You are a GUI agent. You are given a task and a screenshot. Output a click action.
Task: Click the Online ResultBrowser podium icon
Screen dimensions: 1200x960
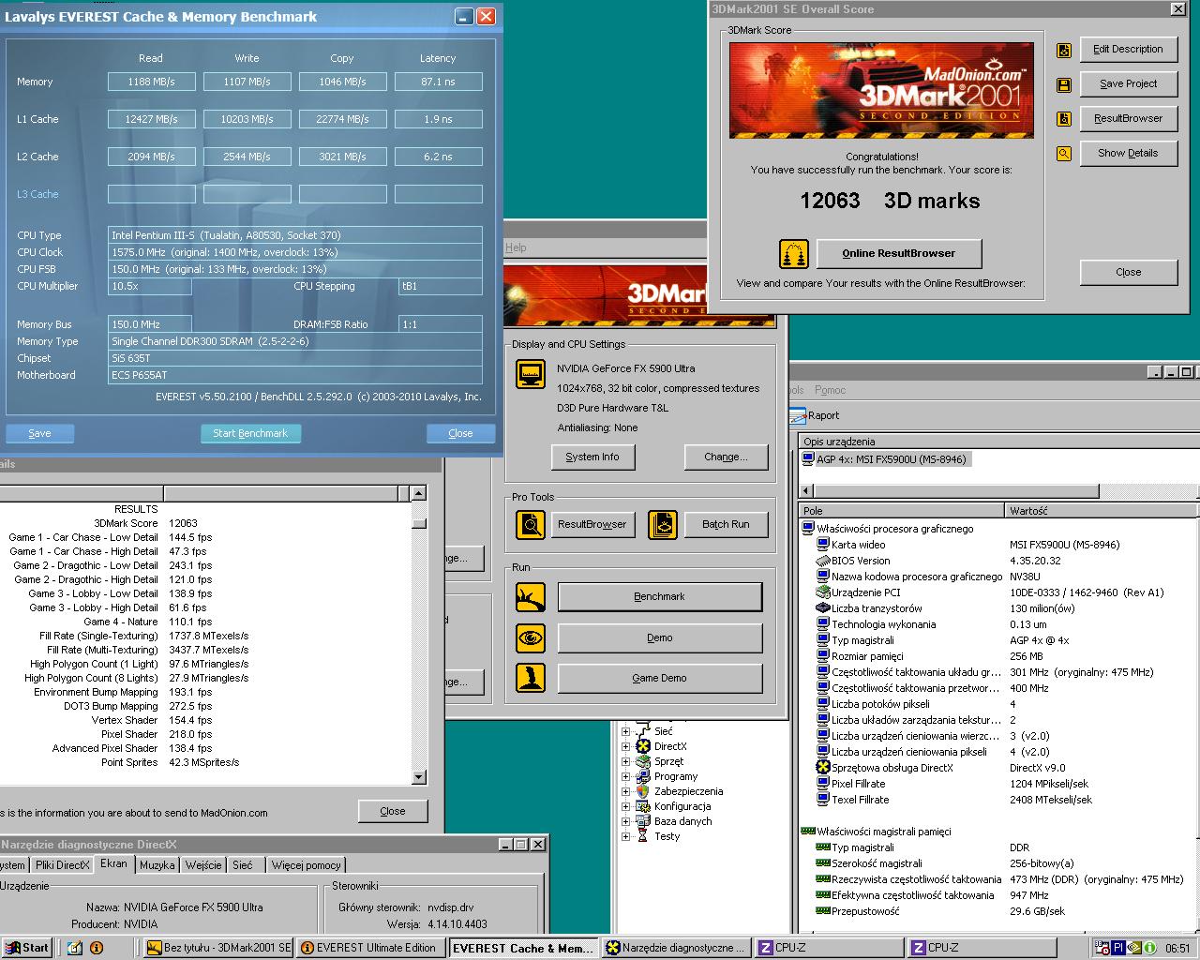click(794, 254)
